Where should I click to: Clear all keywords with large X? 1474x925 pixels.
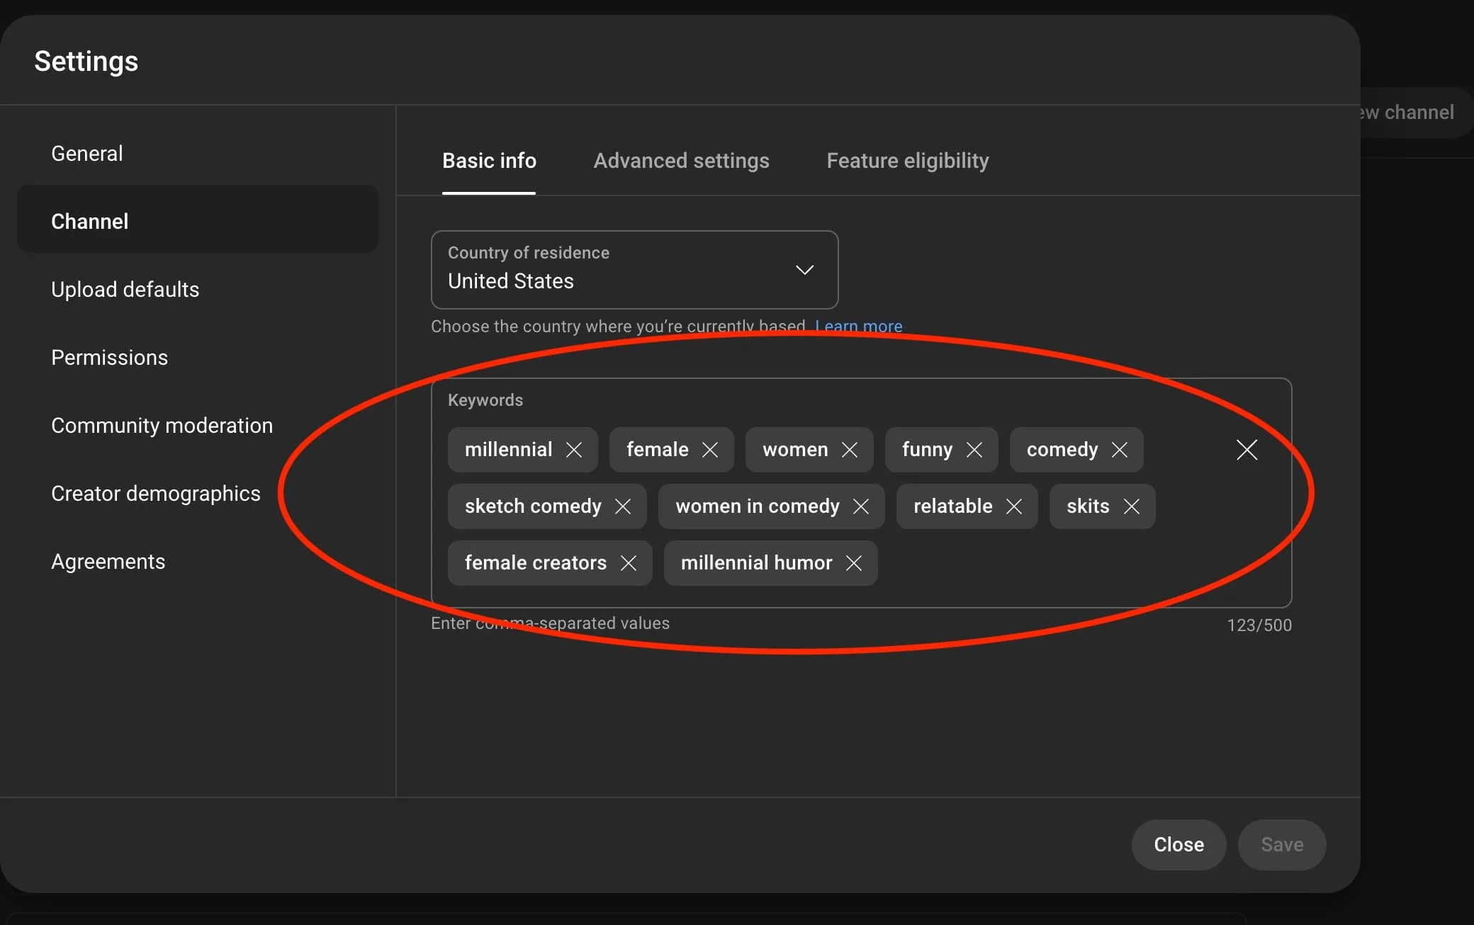click(1247, 450)
